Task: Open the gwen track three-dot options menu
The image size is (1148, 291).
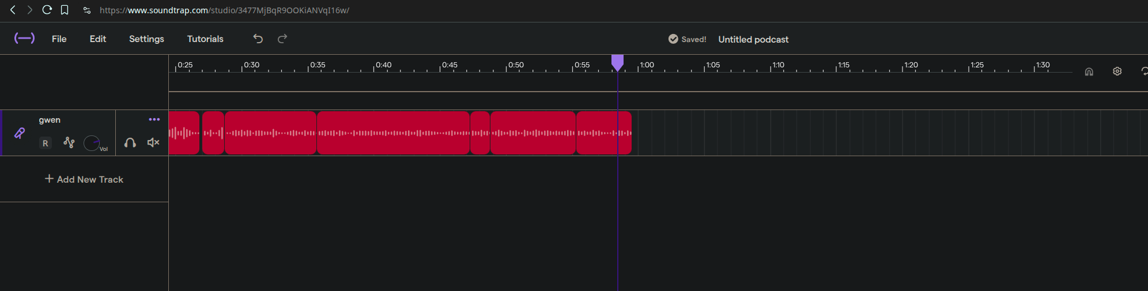Action: click(154, 119)
